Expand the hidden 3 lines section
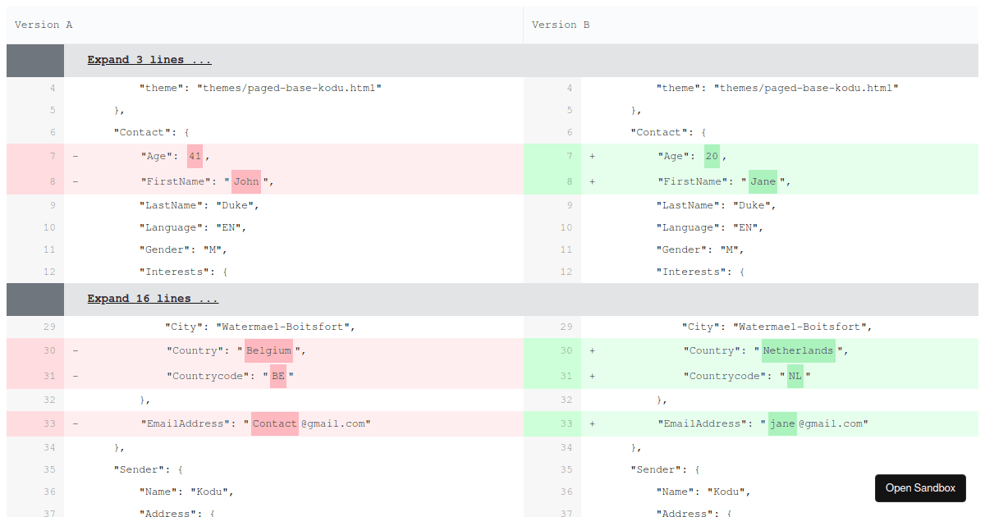 (x=149, y=59)
